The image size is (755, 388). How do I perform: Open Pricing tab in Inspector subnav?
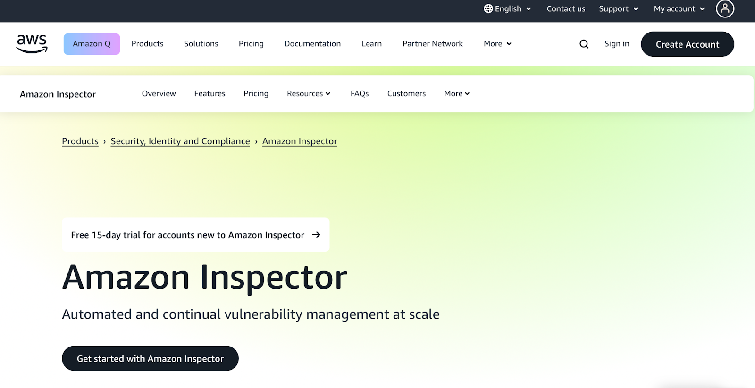[x=256, y=93]
